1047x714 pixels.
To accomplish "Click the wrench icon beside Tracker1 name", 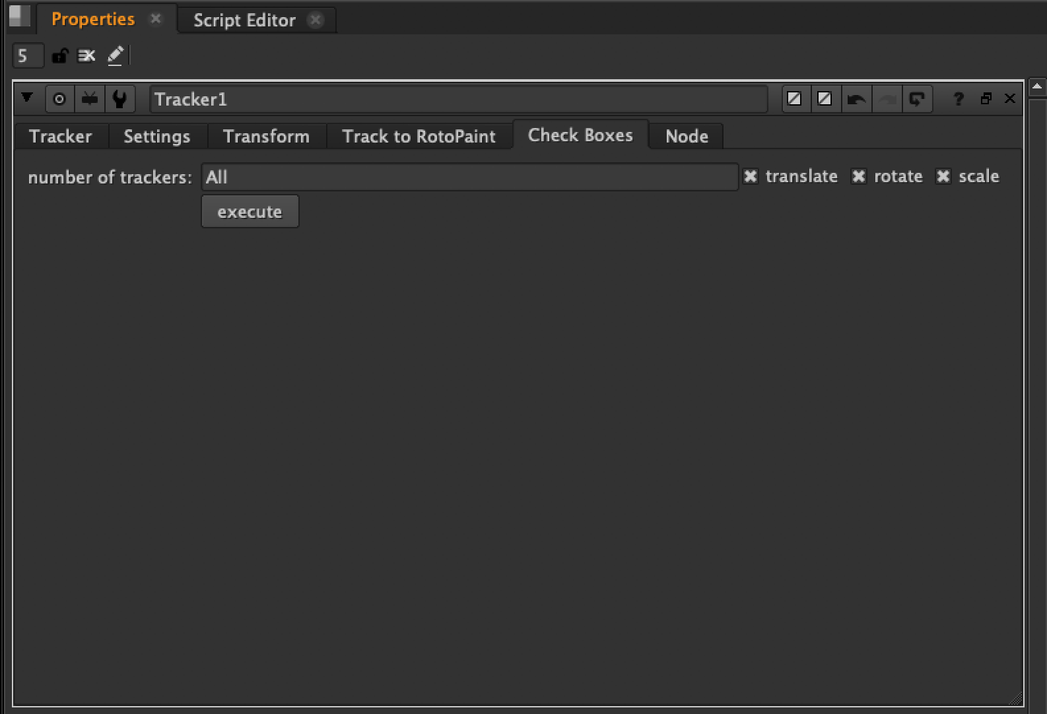I will (x=119, y=100).
